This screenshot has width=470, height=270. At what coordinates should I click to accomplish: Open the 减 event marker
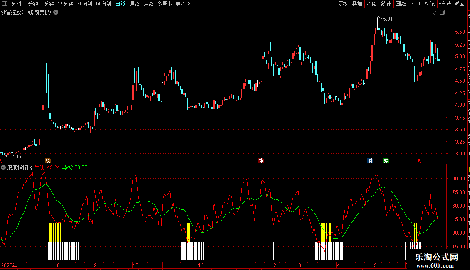coord(386,161)
